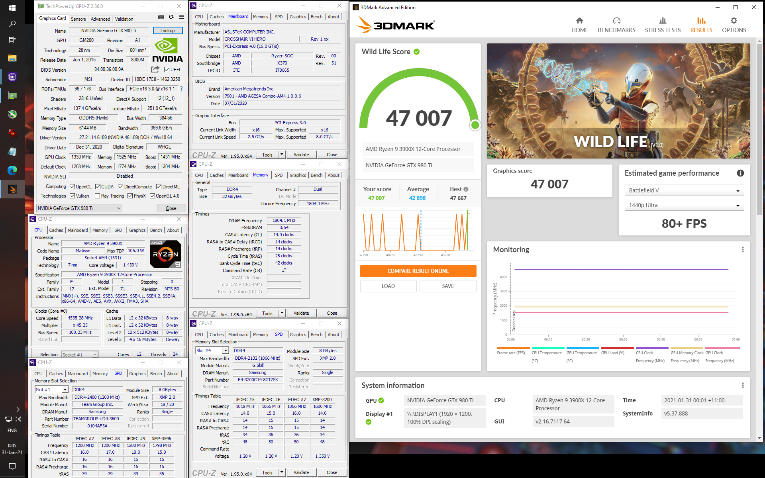Image resolution: width=765 pixels, height=478 pixels.
Task: Toggle the UEFI checkbox in GPU-Z
Action: pyautogui.click(x=167, y=69)
